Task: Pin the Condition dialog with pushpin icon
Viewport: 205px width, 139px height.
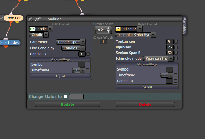Action: click(37, 19)
